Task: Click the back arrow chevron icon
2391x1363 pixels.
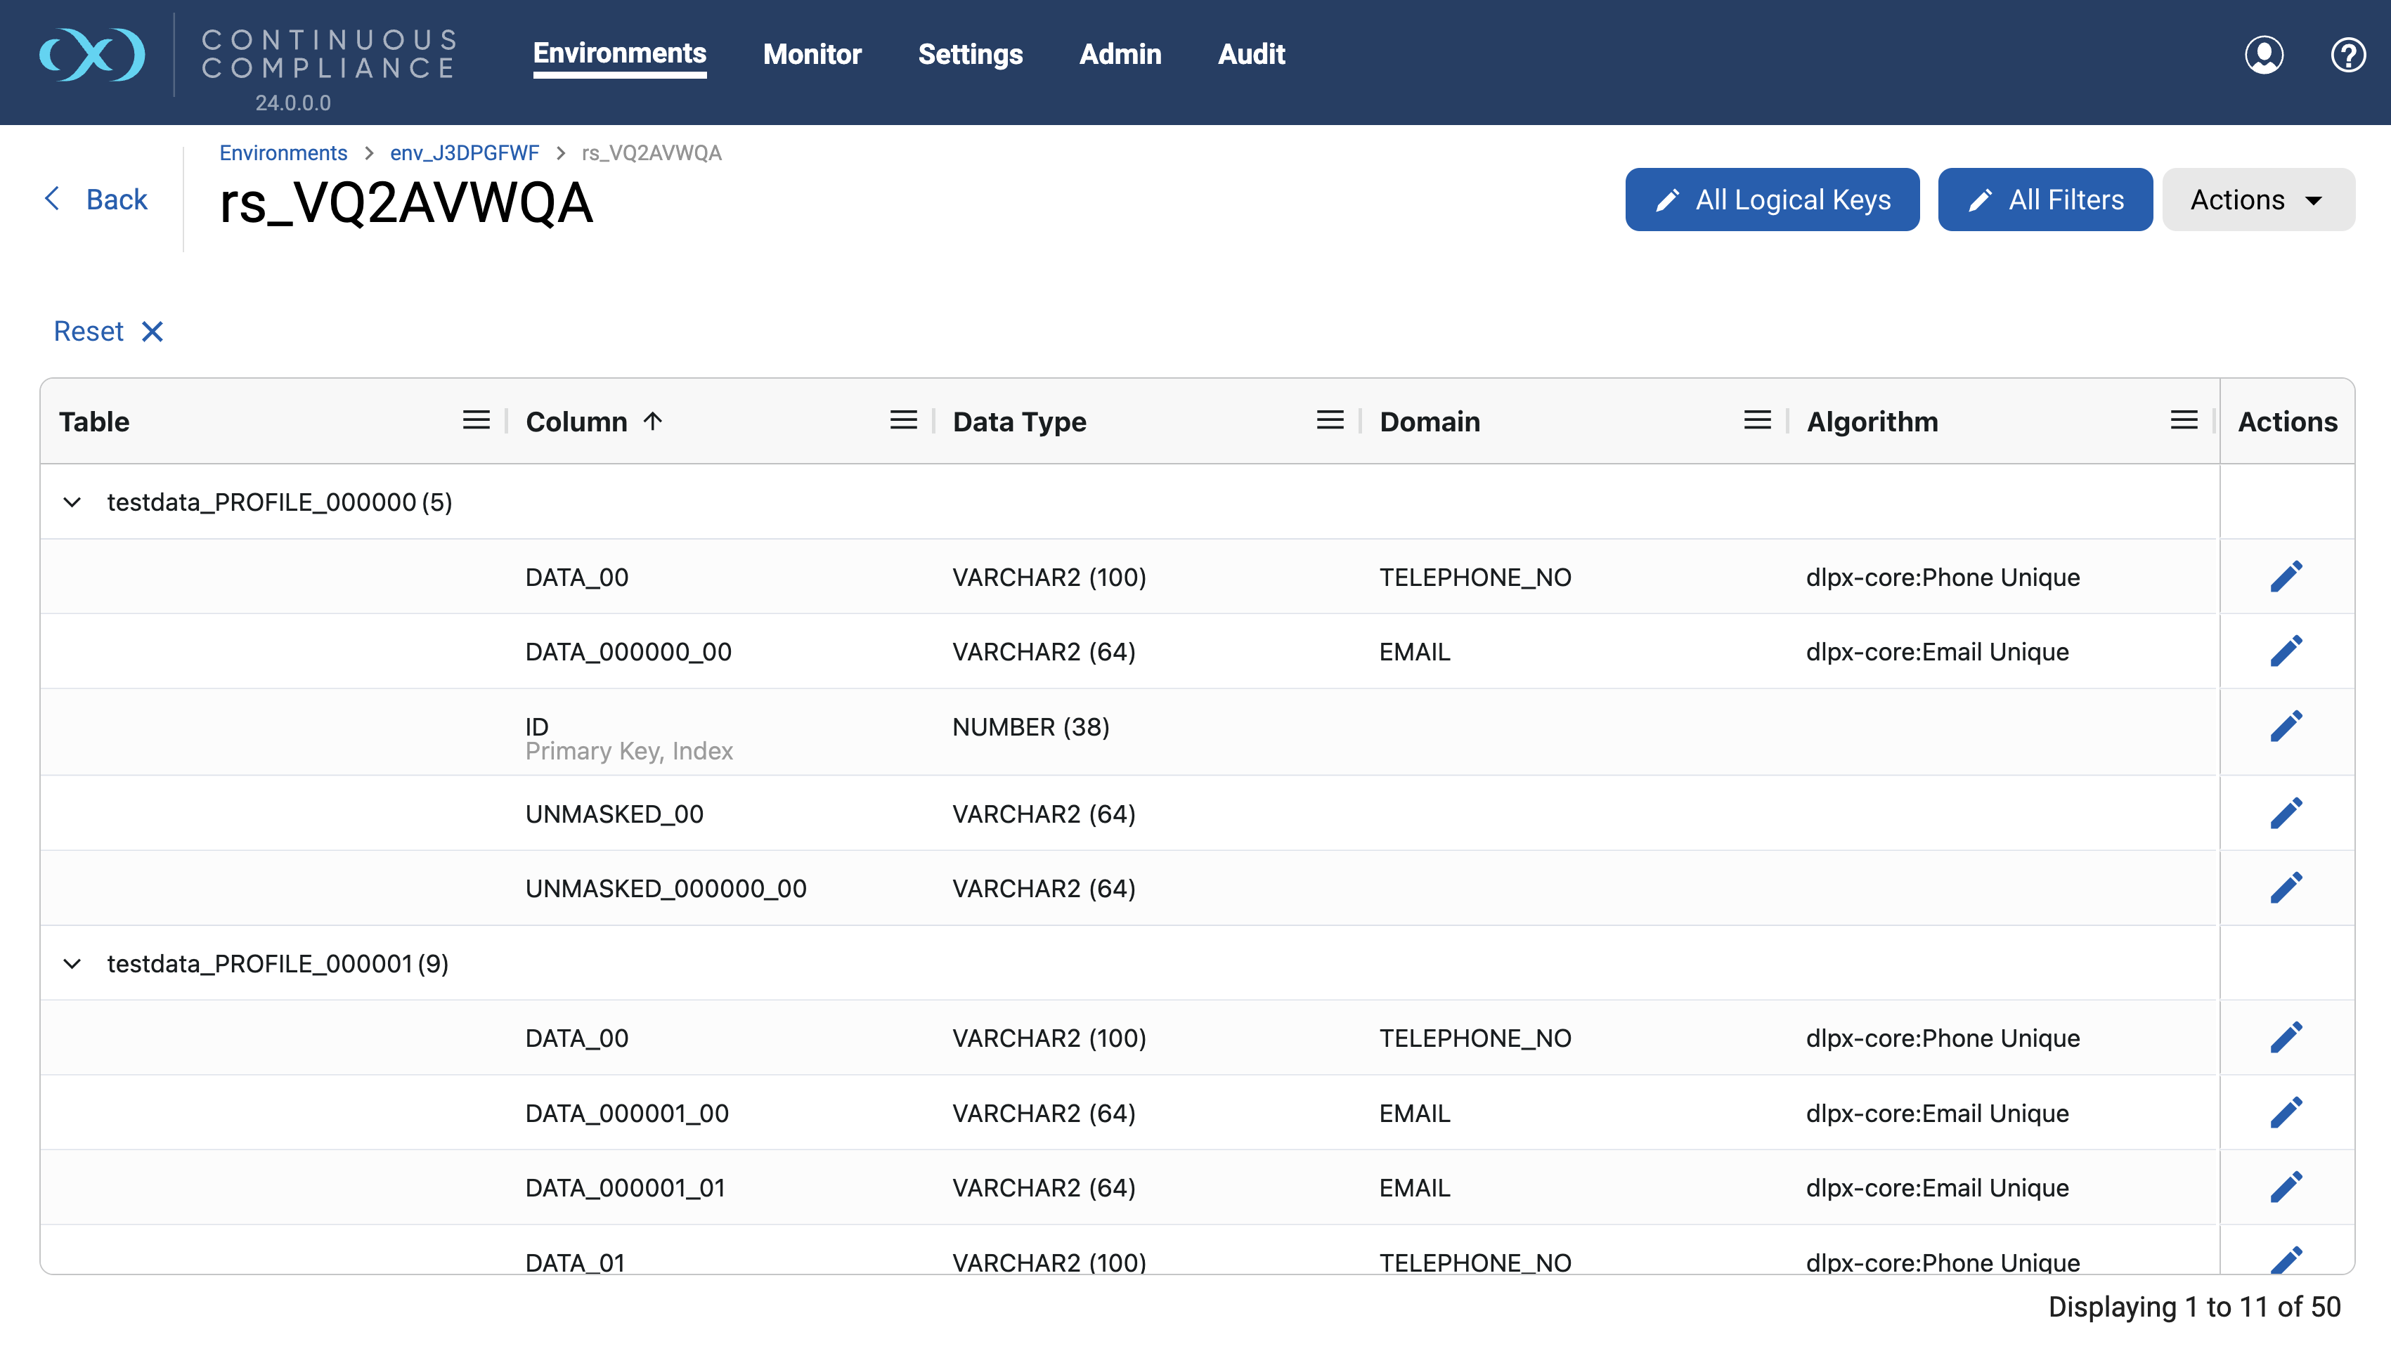Action: (53, 198)
